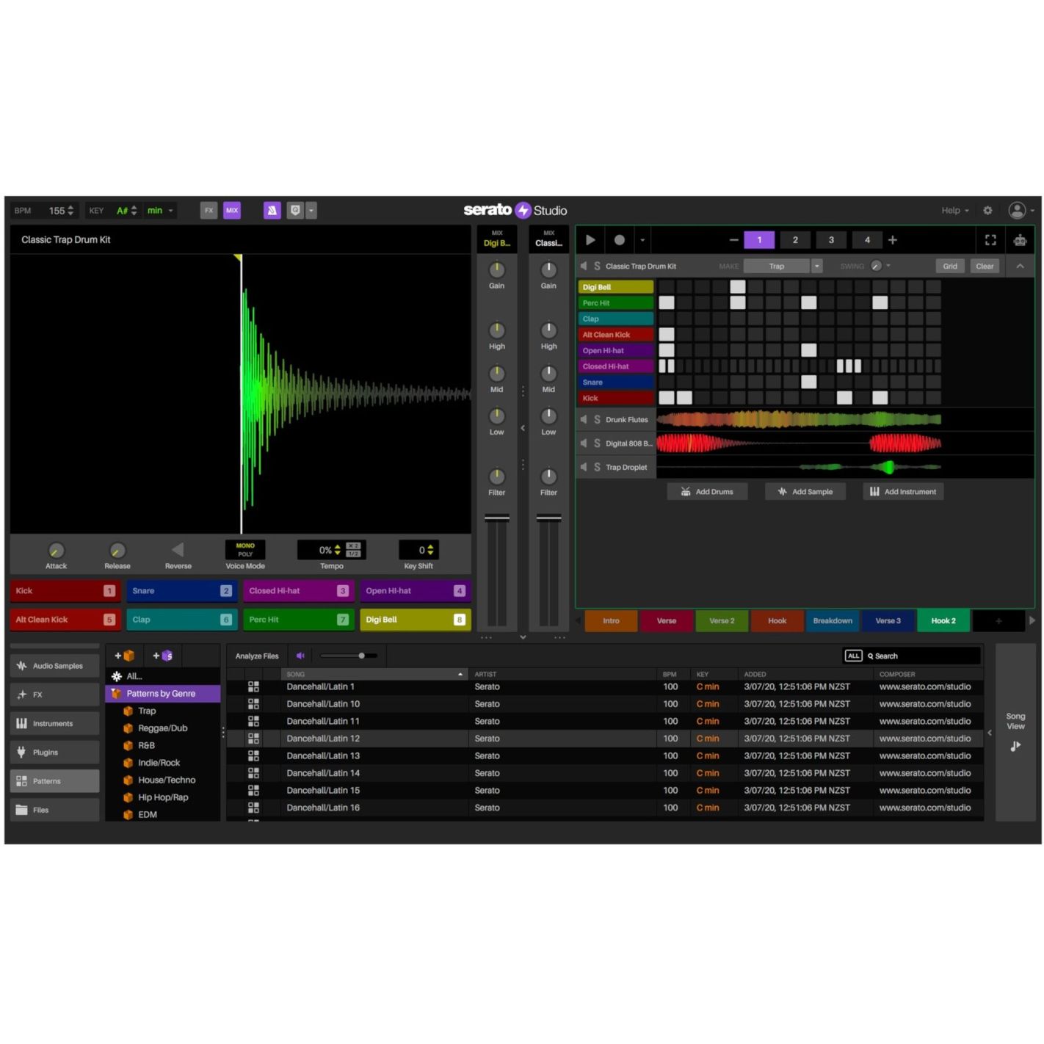Screen dimensions: 1044x1044
Task: Toggle the library preview speaker icon
Action: 300,656
